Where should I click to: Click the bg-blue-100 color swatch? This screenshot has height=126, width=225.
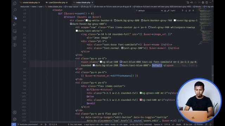[101, 62]
